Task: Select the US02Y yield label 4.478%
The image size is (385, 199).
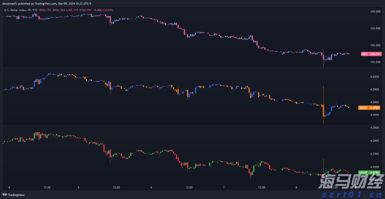Action: pyautogui.click(x=374, y=108)
